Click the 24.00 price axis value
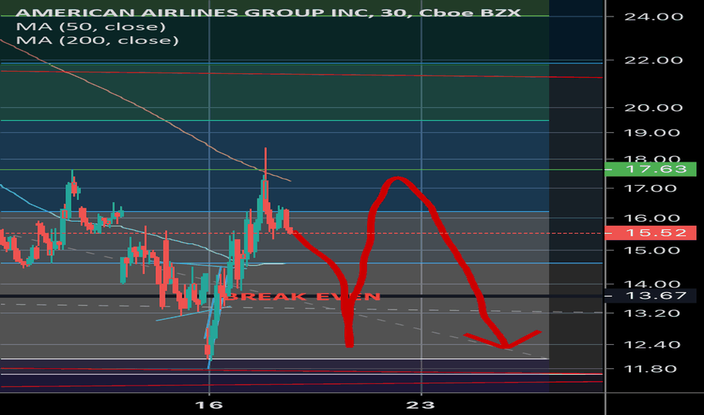The width and height of the screenshot is (704, 415). pos(653,17)
